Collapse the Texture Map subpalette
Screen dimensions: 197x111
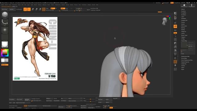click(184, 41)
